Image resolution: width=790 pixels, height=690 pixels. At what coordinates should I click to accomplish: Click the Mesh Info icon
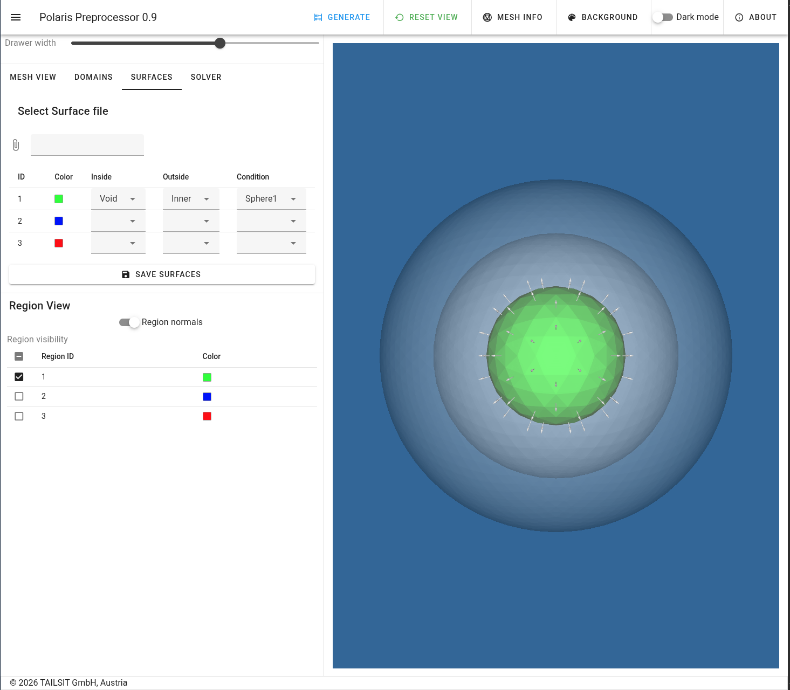coord(487,17)
